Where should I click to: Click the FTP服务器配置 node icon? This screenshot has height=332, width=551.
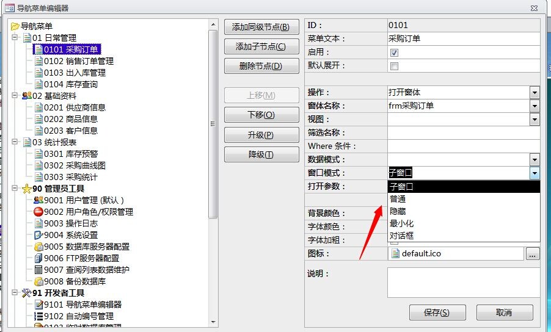tap(38, 258)
